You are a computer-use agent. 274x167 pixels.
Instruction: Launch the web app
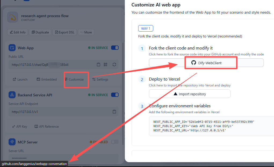pyautogui.click(x=20, y=79)
